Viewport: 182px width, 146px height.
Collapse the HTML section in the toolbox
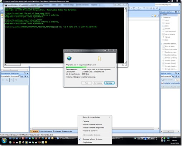162,15
